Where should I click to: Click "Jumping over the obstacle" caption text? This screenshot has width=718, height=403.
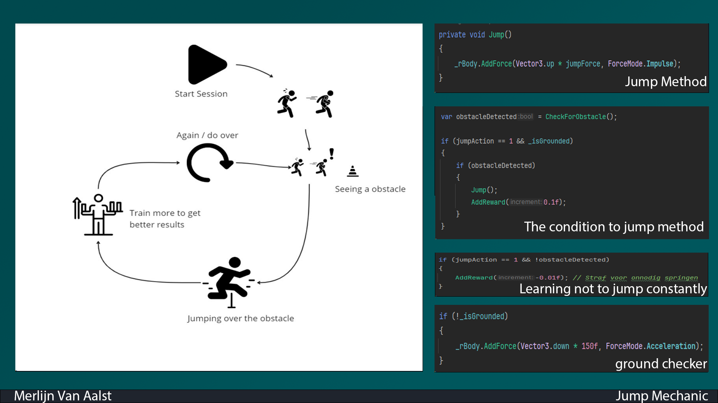click(x=240, y=318)
